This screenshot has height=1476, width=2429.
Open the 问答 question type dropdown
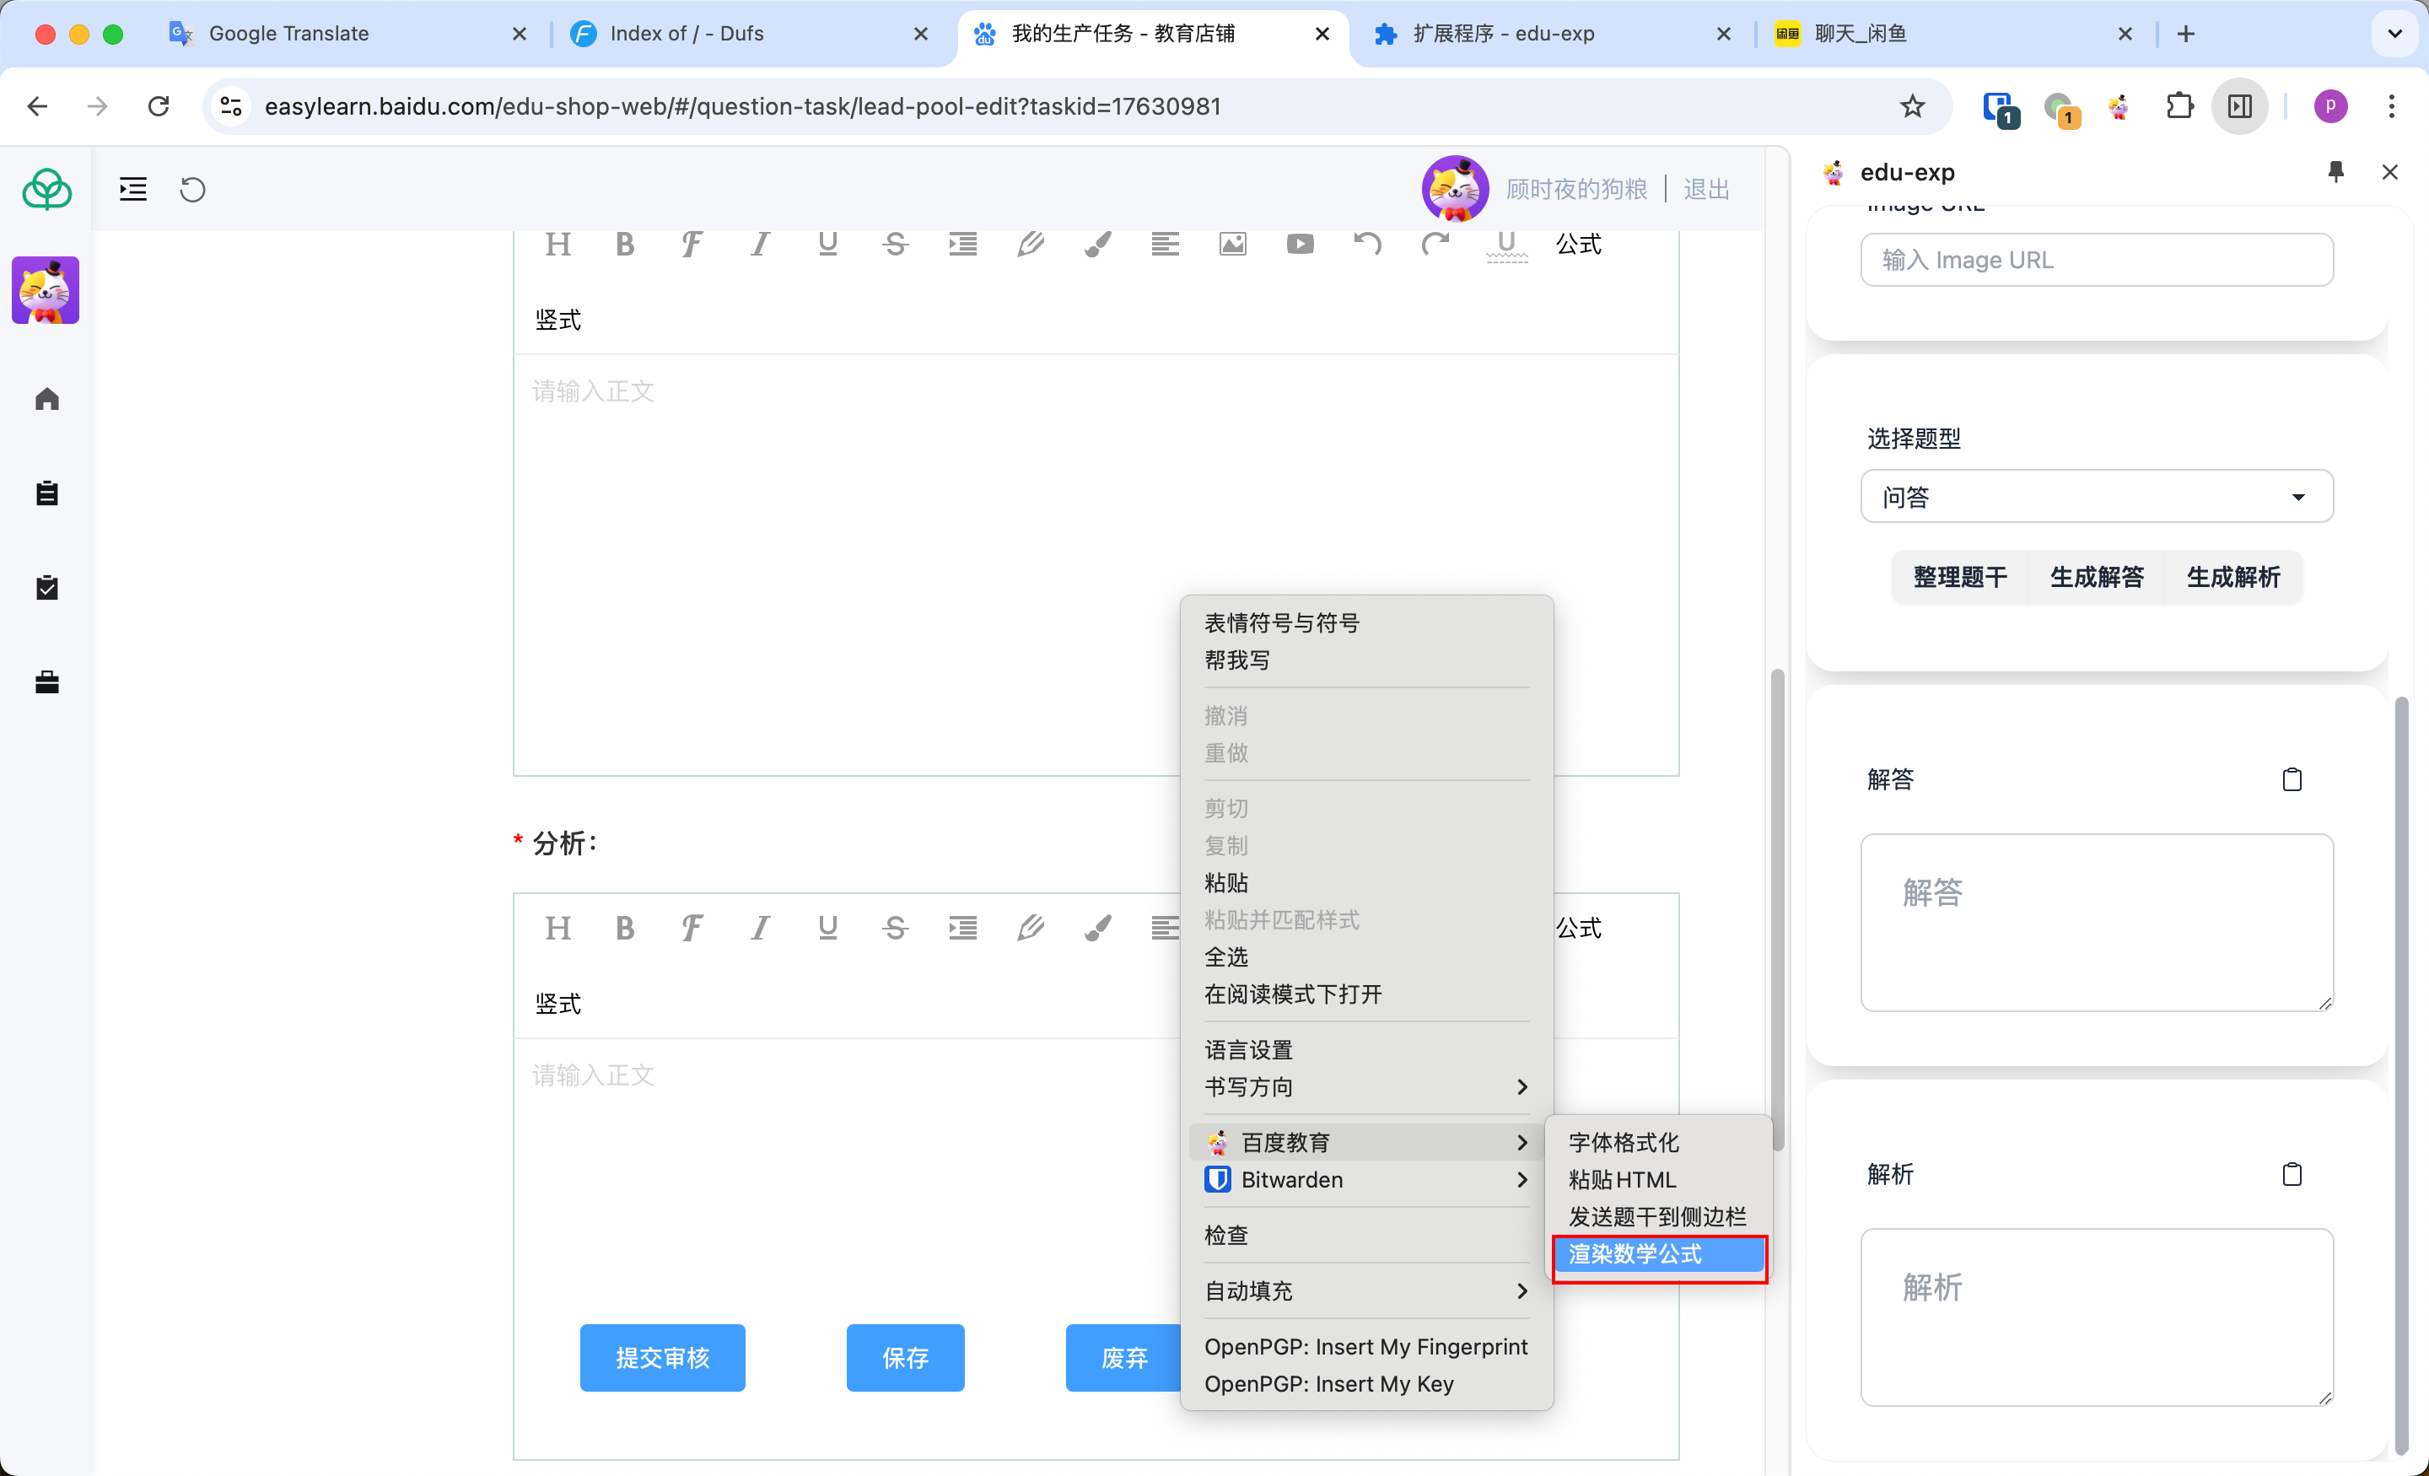[2096, 496]
